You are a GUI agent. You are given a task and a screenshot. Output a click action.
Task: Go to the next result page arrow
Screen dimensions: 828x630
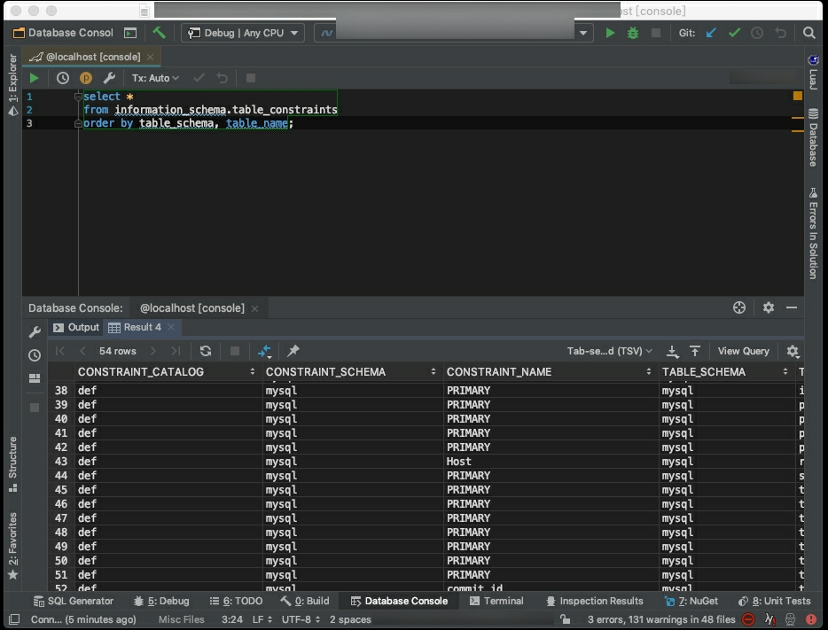pos(153,351)
